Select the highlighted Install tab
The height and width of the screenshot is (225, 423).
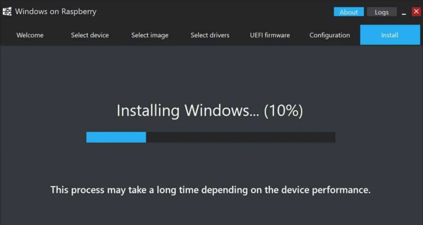coord(389,35)
